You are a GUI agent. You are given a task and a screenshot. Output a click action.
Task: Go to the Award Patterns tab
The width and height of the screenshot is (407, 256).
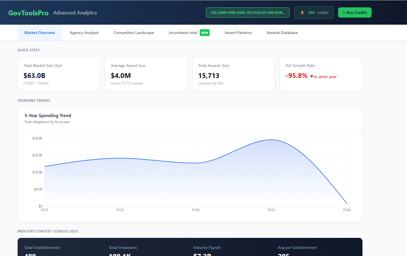[x=238, y=33]
